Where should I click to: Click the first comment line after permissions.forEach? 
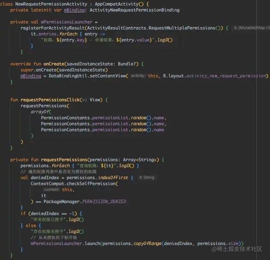point(59,172)
